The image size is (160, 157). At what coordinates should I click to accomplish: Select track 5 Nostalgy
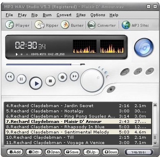click(78, 111)
